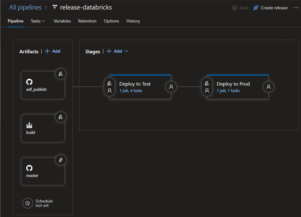This screenshot has height=217, width=301.
Task: Click the GitHub icon of adf_publish artifact
Action: pyautogui.click(x=29, y=82)
